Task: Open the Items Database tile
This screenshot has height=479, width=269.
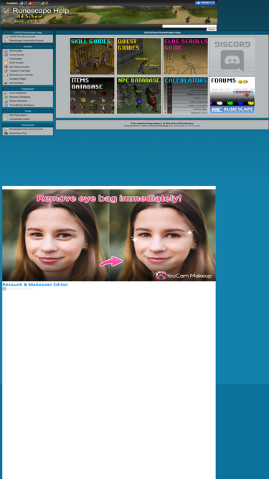Action: click(x=93, y=96)
